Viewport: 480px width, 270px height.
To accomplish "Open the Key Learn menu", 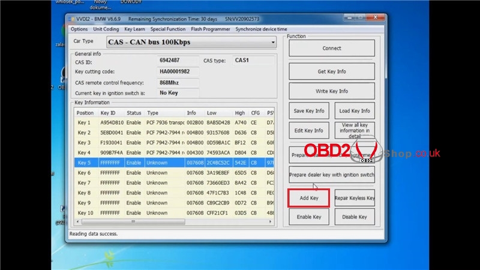I will [x=135, y=29].
